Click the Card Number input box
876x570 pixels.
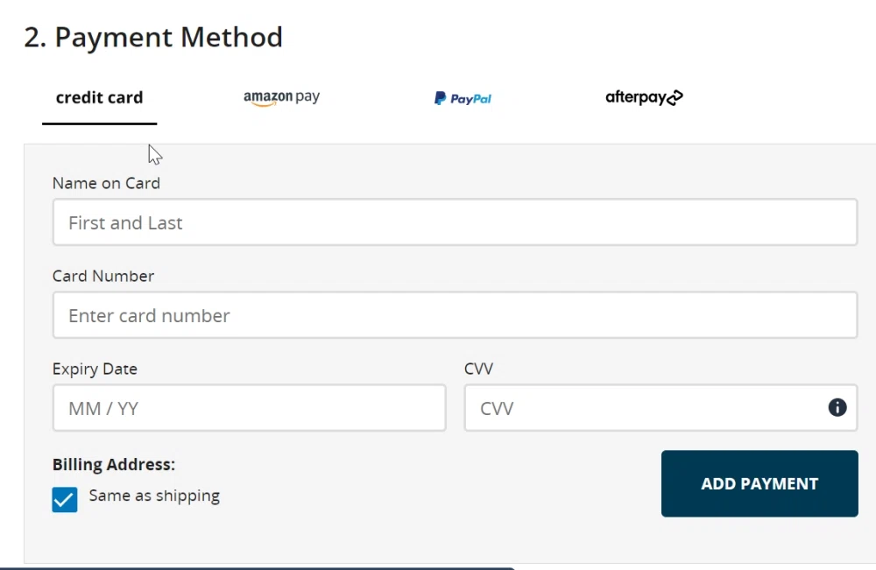[456, 315]
